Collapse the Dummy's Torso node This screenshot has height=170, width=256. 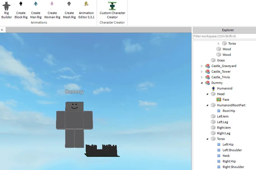pyautogui.click(x=207, y=139)
